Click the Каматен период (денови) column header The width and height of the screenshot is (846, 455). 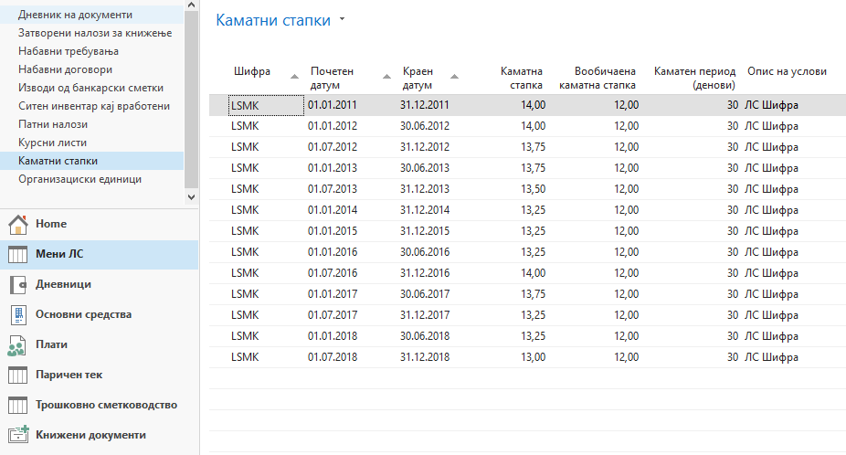click(x=695, y=79)
